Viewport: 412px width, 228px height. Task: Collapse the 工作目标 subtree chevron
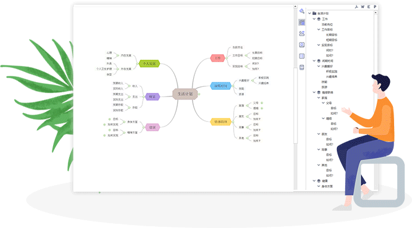pos(319,29)
